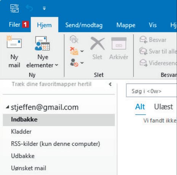The image size is (177, 175).
Task: Click the undo arrow in title bar
Action: [x=29, y=8]
